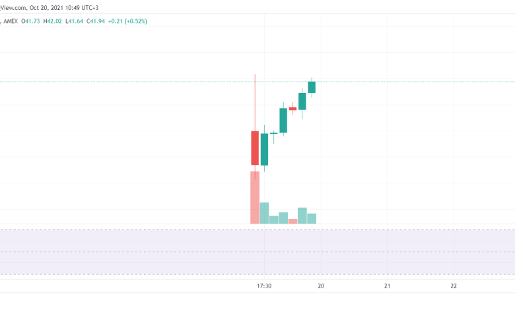Image resolution: width=515 pixels, height=310 pixels.
Task: Click the green volume bar next to the red one
Action: pos(264,213)
